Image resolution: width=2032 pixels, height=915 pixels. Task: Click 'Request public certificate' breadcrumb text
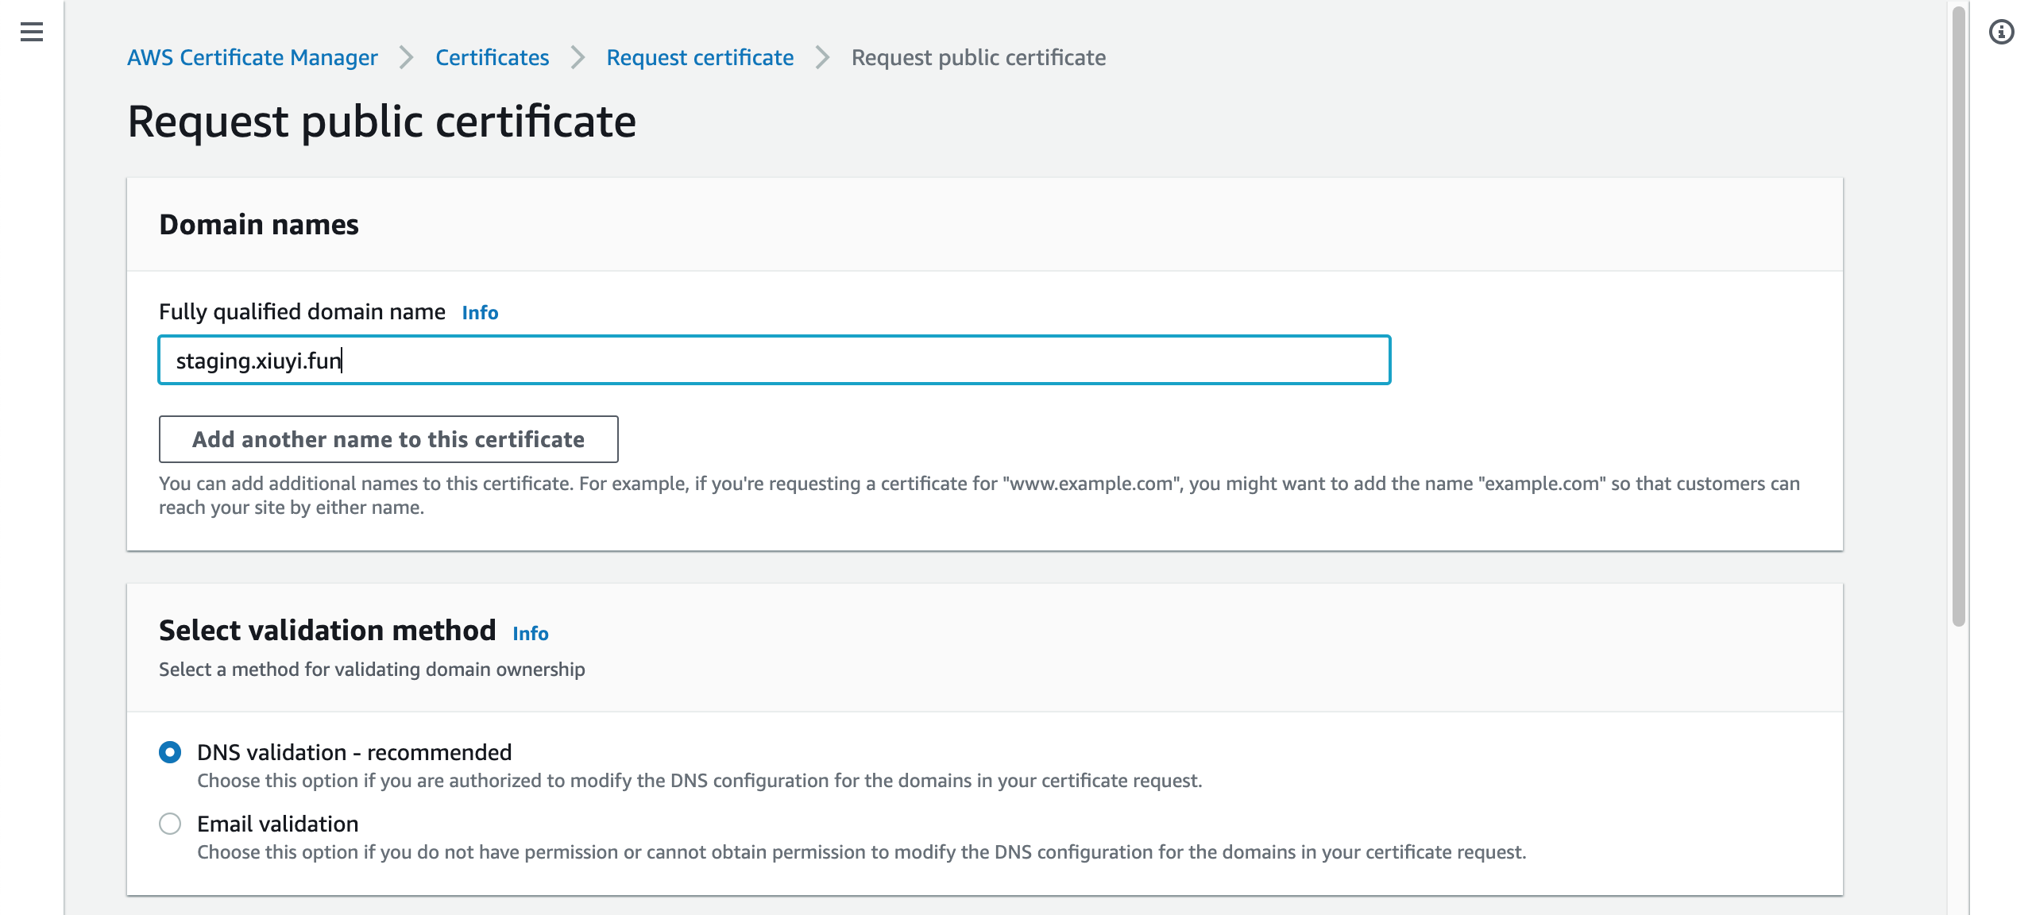click(979, 57)
